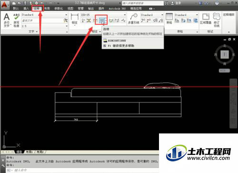Screen dimensions: 238x173
Task: Switch to the 视图 ribbon tab
Action: (x=70, y=9)
